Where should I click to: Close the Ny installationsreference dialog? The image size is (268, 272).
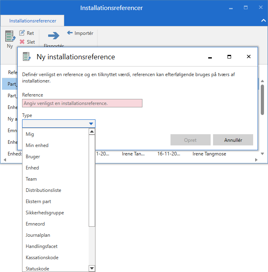[249, 56]
